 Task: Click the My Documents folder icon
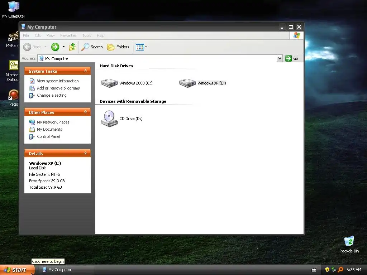pyautogui.click(x=32, y=129)
